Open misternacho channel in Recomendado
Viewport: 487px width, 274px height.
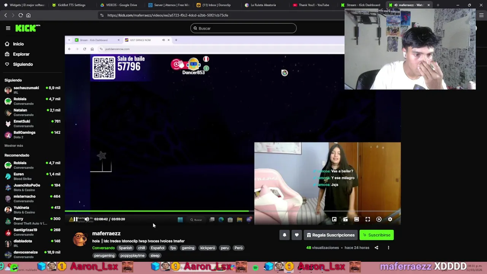click(32, 198)
